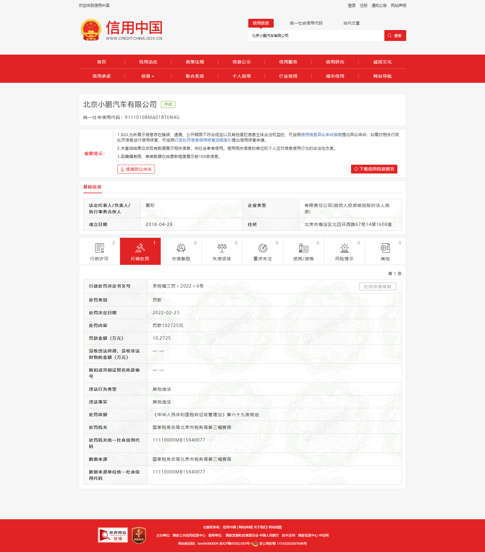Click 提请异议申诉 button
485x552 pixels.
(x=136, y=169)
